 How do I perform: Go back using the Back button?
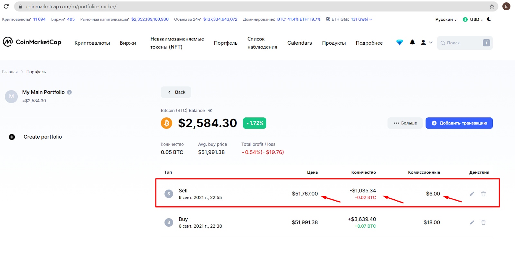click(x=176, y=92)
